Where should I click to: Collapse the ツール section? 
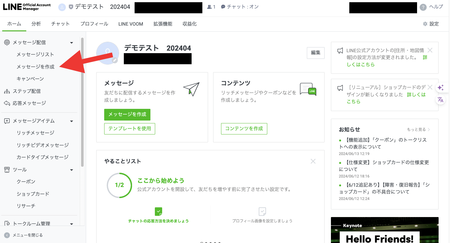pos(72,170)
